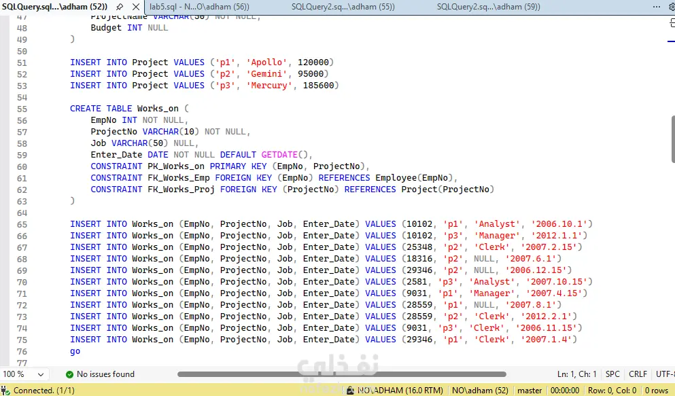Click the 0 rows status entry
The height and width of the screenshot is (396, 675).
tap(657, 391)
